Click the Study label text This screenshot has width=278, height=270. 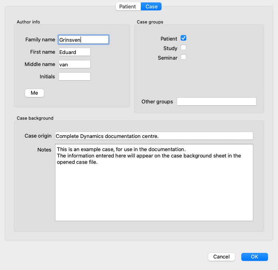point(170,48)
